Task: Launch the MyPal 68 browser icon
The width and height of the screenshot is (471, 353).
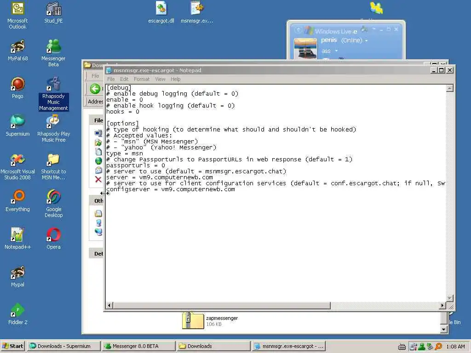Action: click(x=17, y=51)
